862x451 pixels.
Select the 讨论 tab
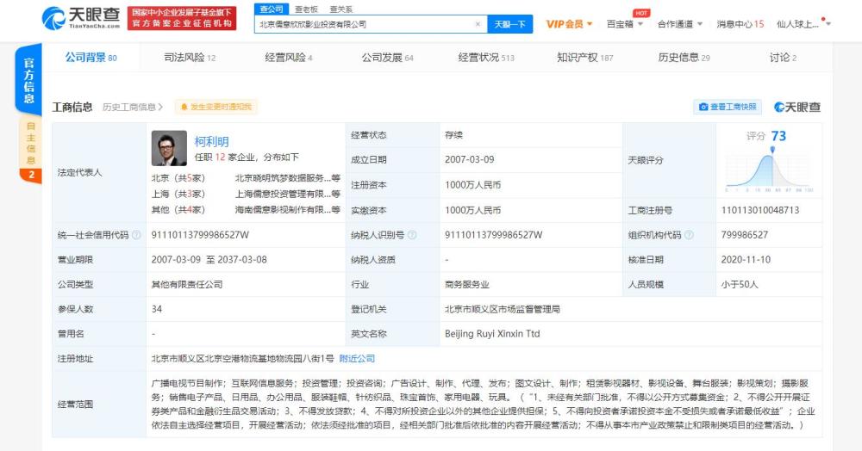783,57
